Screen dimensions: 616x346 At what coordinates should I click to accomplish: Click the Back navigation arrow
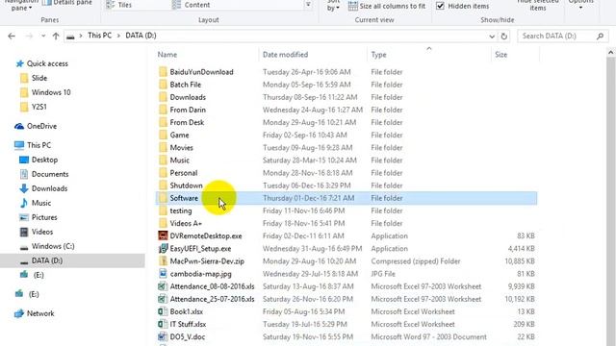coord(12,37)
